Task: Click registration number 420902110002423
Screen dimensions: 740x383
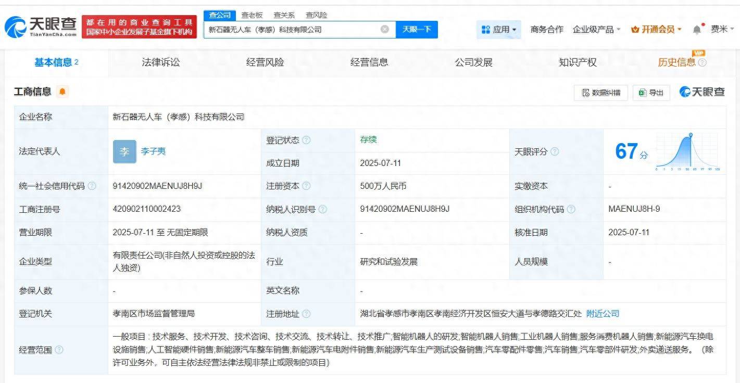Action: (x=147, y=209)
